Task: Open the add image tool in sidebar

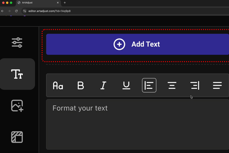Action: click(x=17, y=106)
